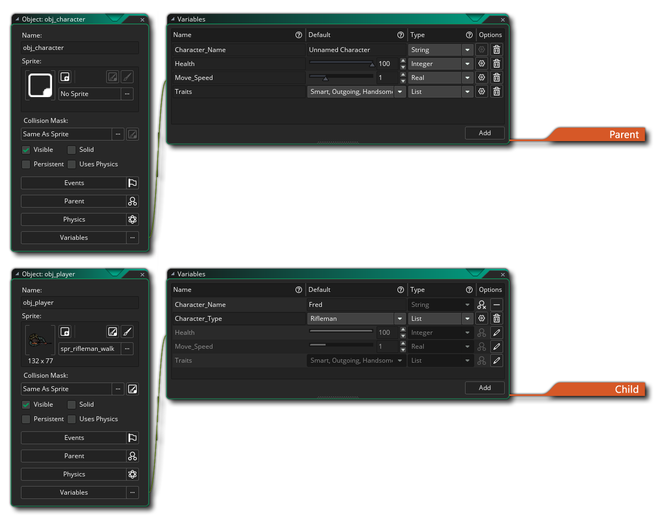
Task: Click the Physics cog icon on obj_character
Action: pyautogui.click(x=131, y=219)
